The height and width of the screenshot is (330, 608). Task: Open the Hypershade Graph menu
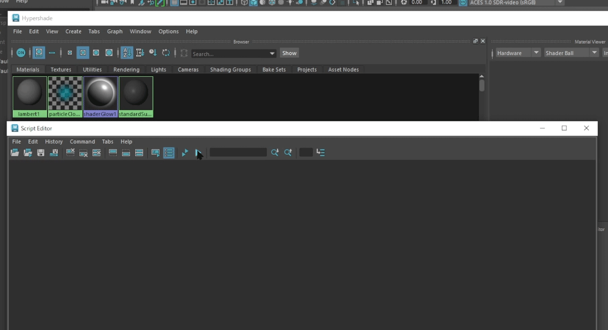point(114,31)
